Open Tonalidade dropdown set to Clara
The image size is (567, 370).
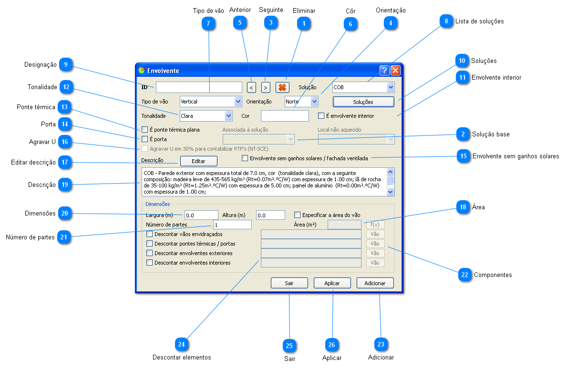coord(228,116)
